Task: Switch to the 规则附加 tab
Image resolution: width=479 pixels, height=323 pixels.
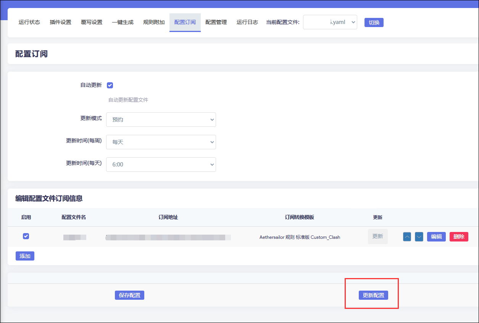Action: click(154, 22)
